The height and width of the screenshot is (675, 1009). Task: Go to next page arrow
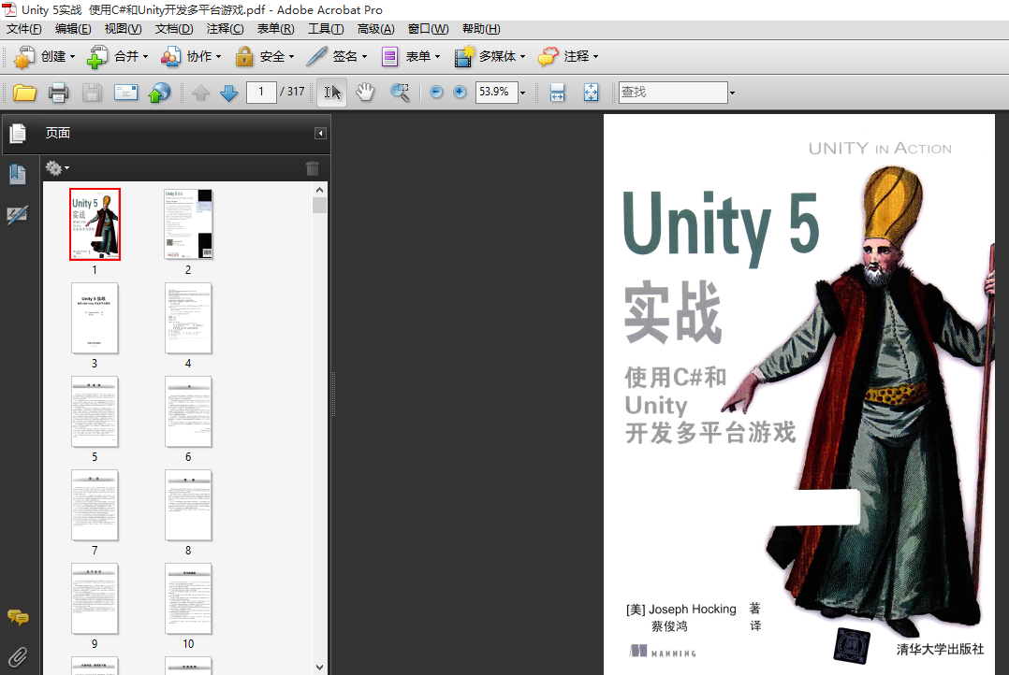(x=228, y=93)
